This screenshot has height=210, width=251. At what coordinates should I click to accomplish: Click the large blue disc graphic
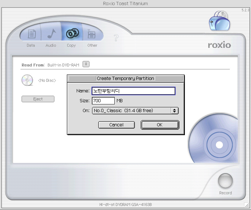coord(217,143)
